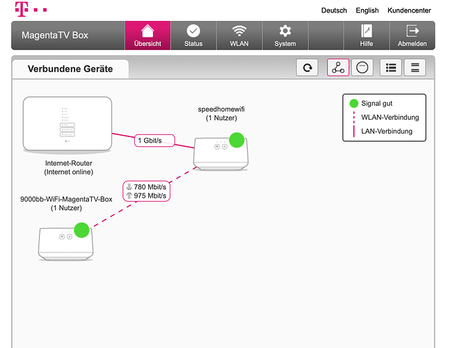
Task: Log out via the Abmelden tab
Action: point(412,35)
